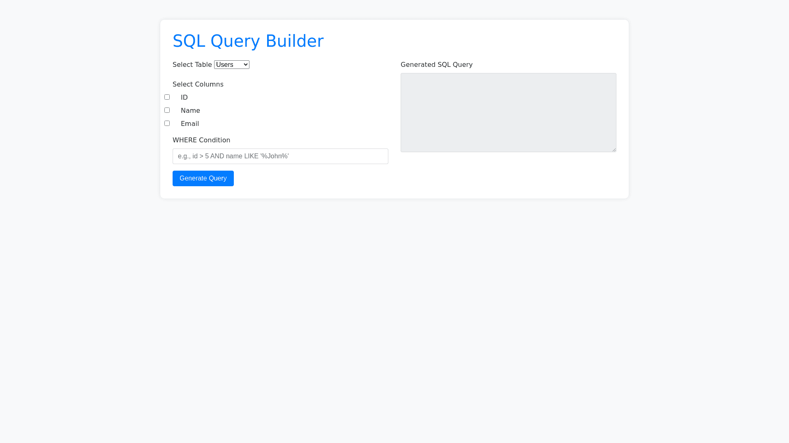Click the SQL Query Builder heading
The height and width of the screenshot is (443, 789).
pos(248,41)
